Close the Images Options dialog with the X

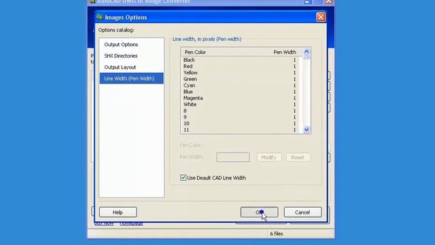[321, 17]
